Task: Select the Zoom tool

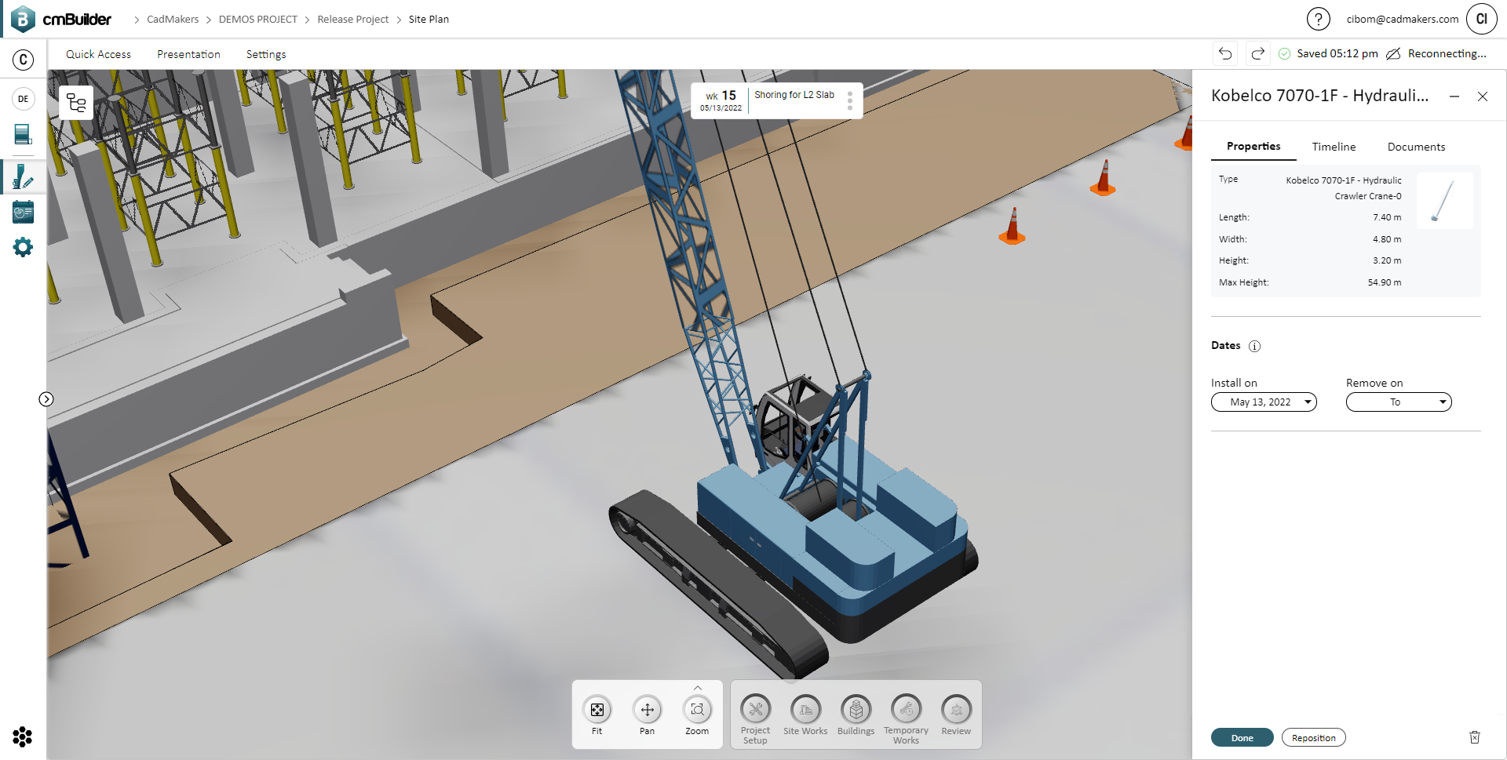Action: tap(697, 710)
